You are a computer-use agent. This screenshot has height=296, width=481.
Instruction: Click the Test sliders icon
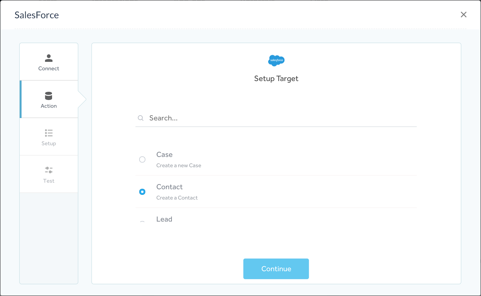pos(49,170)
